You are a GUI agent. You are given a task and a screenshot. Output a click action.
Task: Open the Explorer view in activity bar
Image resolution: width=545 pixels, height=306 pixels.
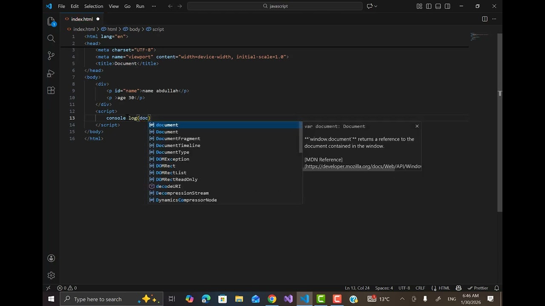pyautogui.click(x=51, y=21)
